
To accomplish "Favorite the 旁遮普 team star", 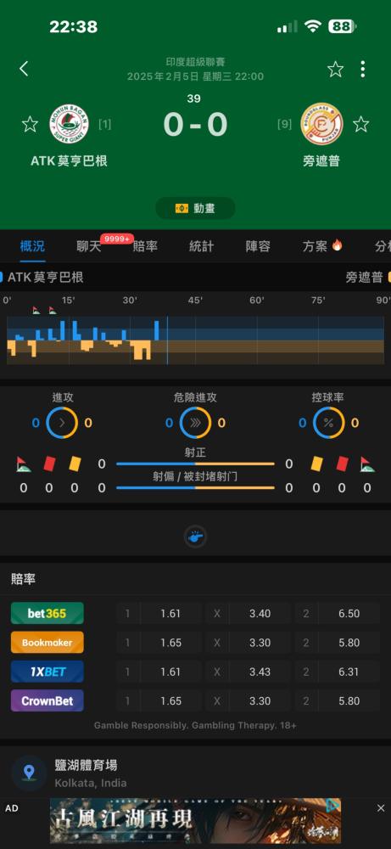I will (360, 124).
